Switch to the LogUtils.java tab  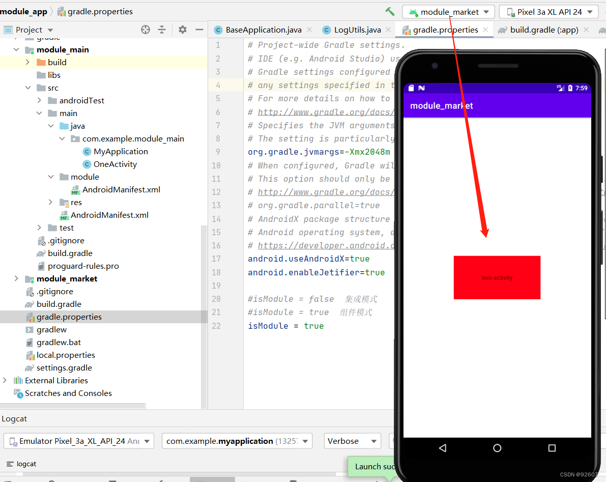(x=357, y=30)
